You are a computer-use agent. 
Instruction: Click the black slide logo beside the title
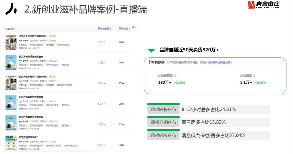click(11, 9)
